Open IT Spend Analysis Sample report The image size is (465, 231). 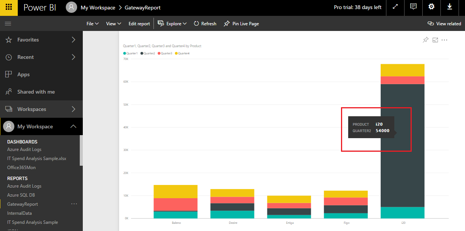[x=33, y=222]
